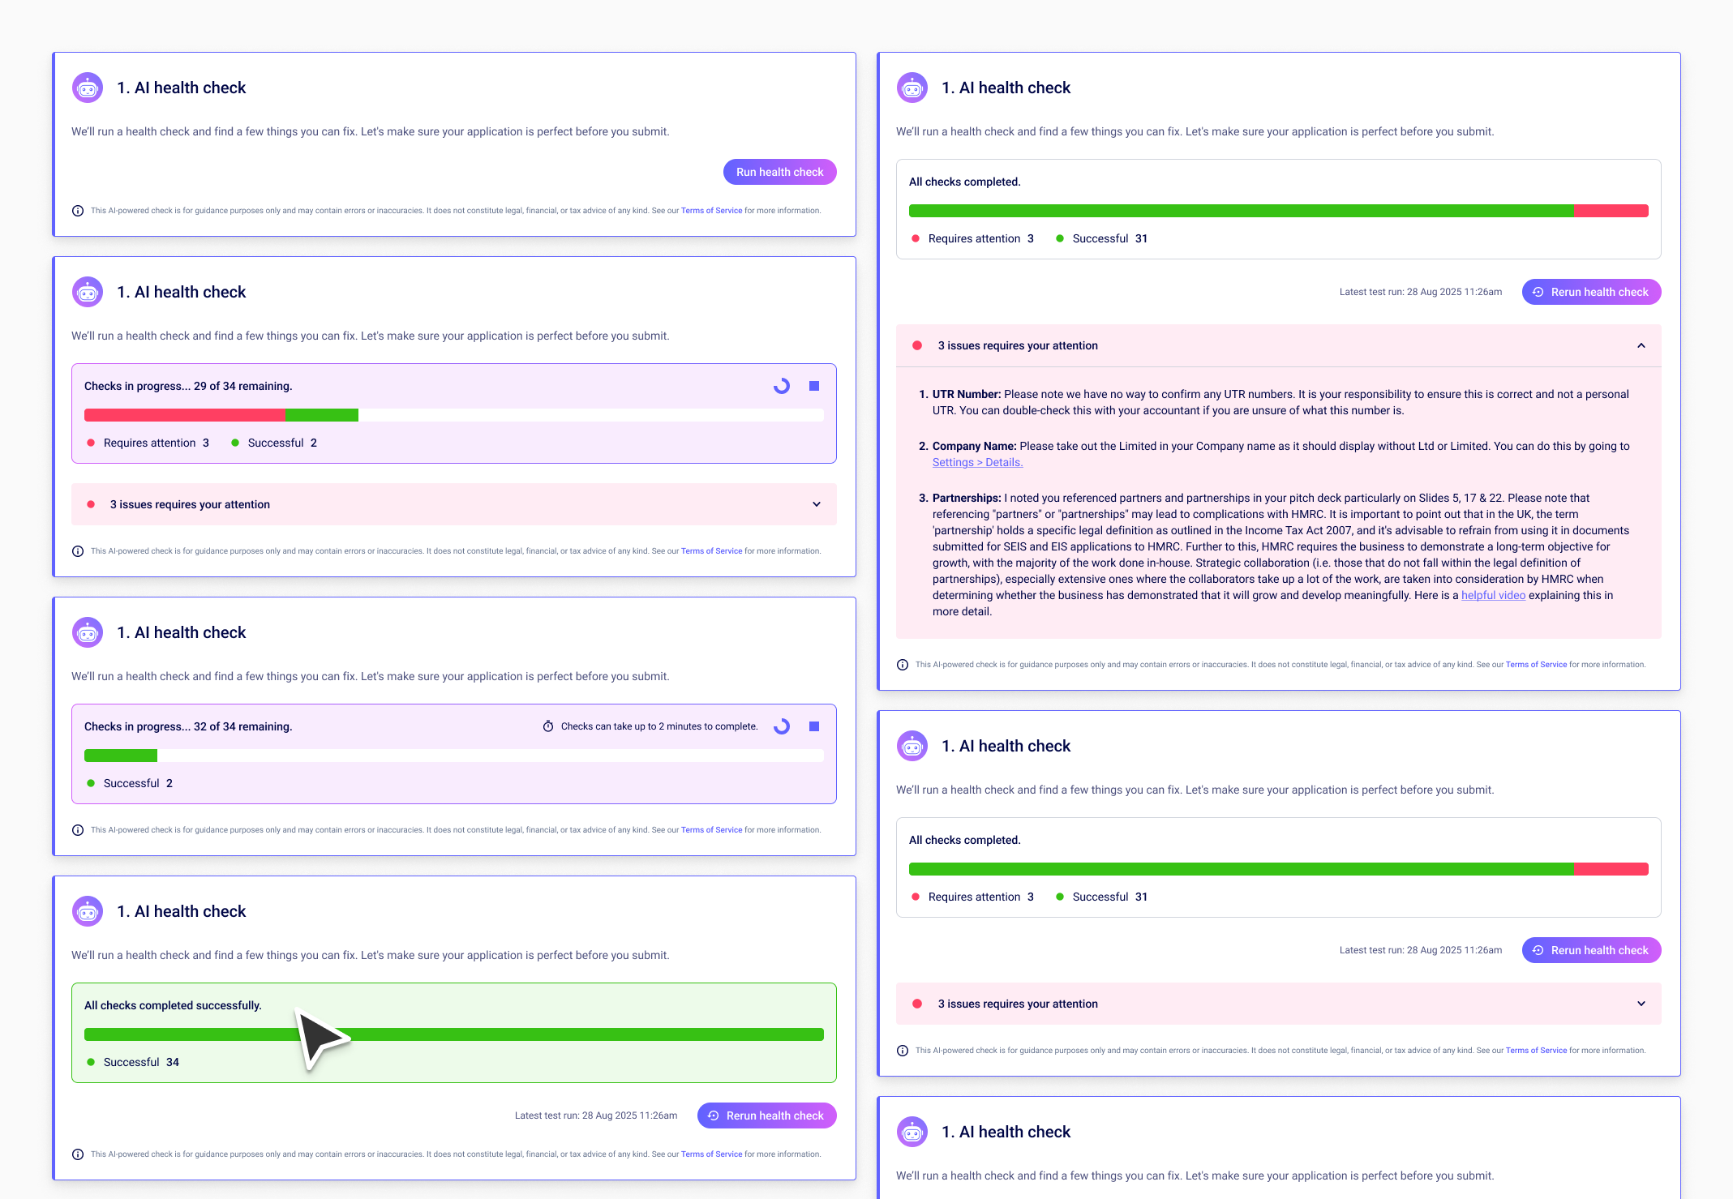Click info icon beside first card disclaimer
Screen dimensions: 1733x1199
(78, 211)
